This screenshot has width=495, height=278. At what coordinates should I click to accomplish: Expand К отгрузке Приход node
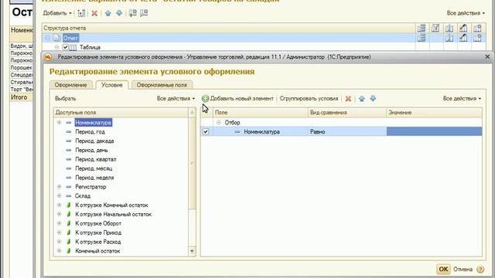[59, 232]
